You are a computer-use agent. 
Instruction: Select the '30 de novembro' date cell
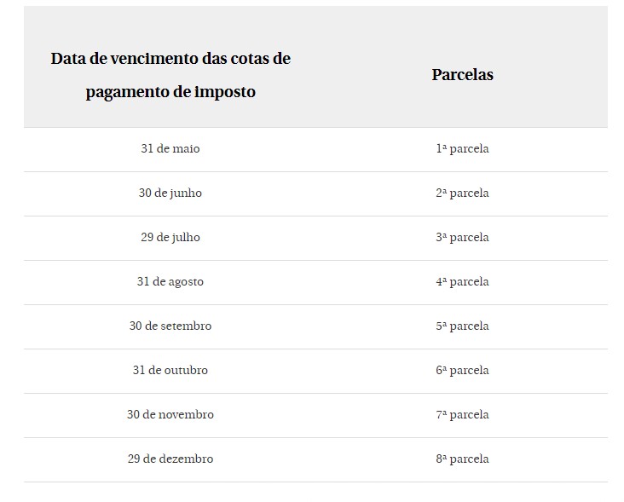(170, 415)
